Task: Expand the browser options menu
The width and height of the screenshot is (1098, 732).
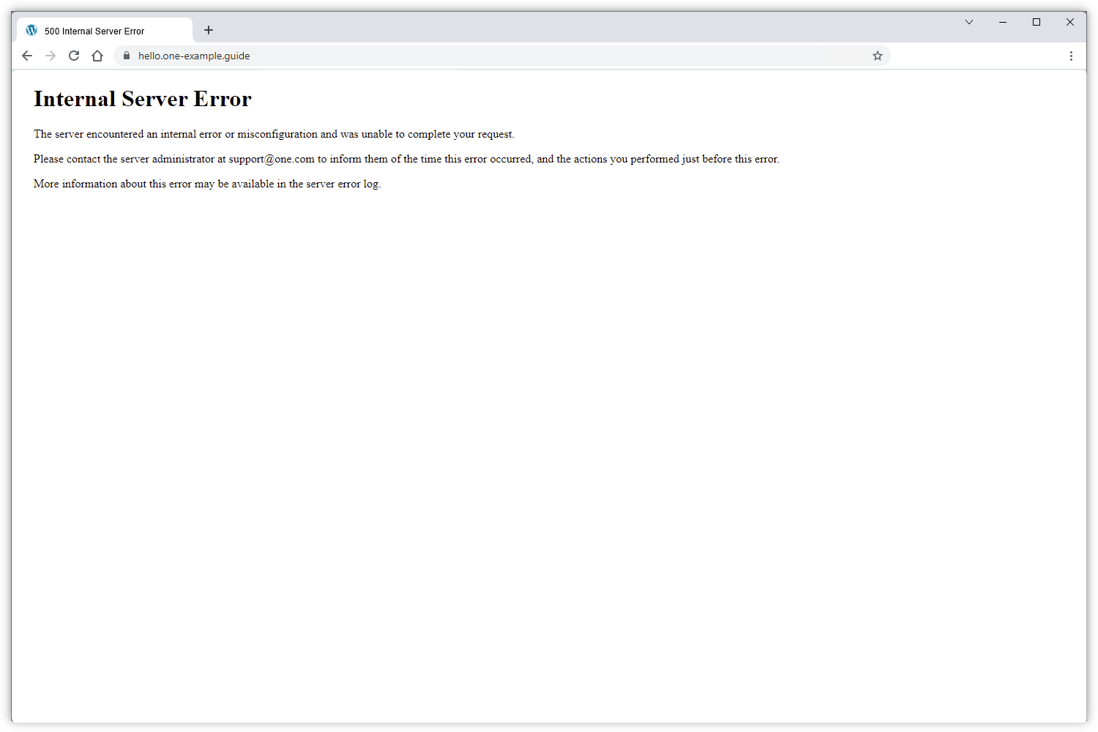Action: pos(1071,56)
